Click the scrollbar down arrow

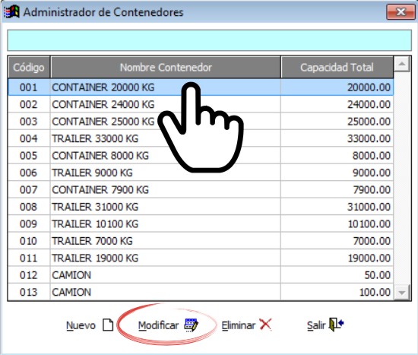(x=402, y=293)
